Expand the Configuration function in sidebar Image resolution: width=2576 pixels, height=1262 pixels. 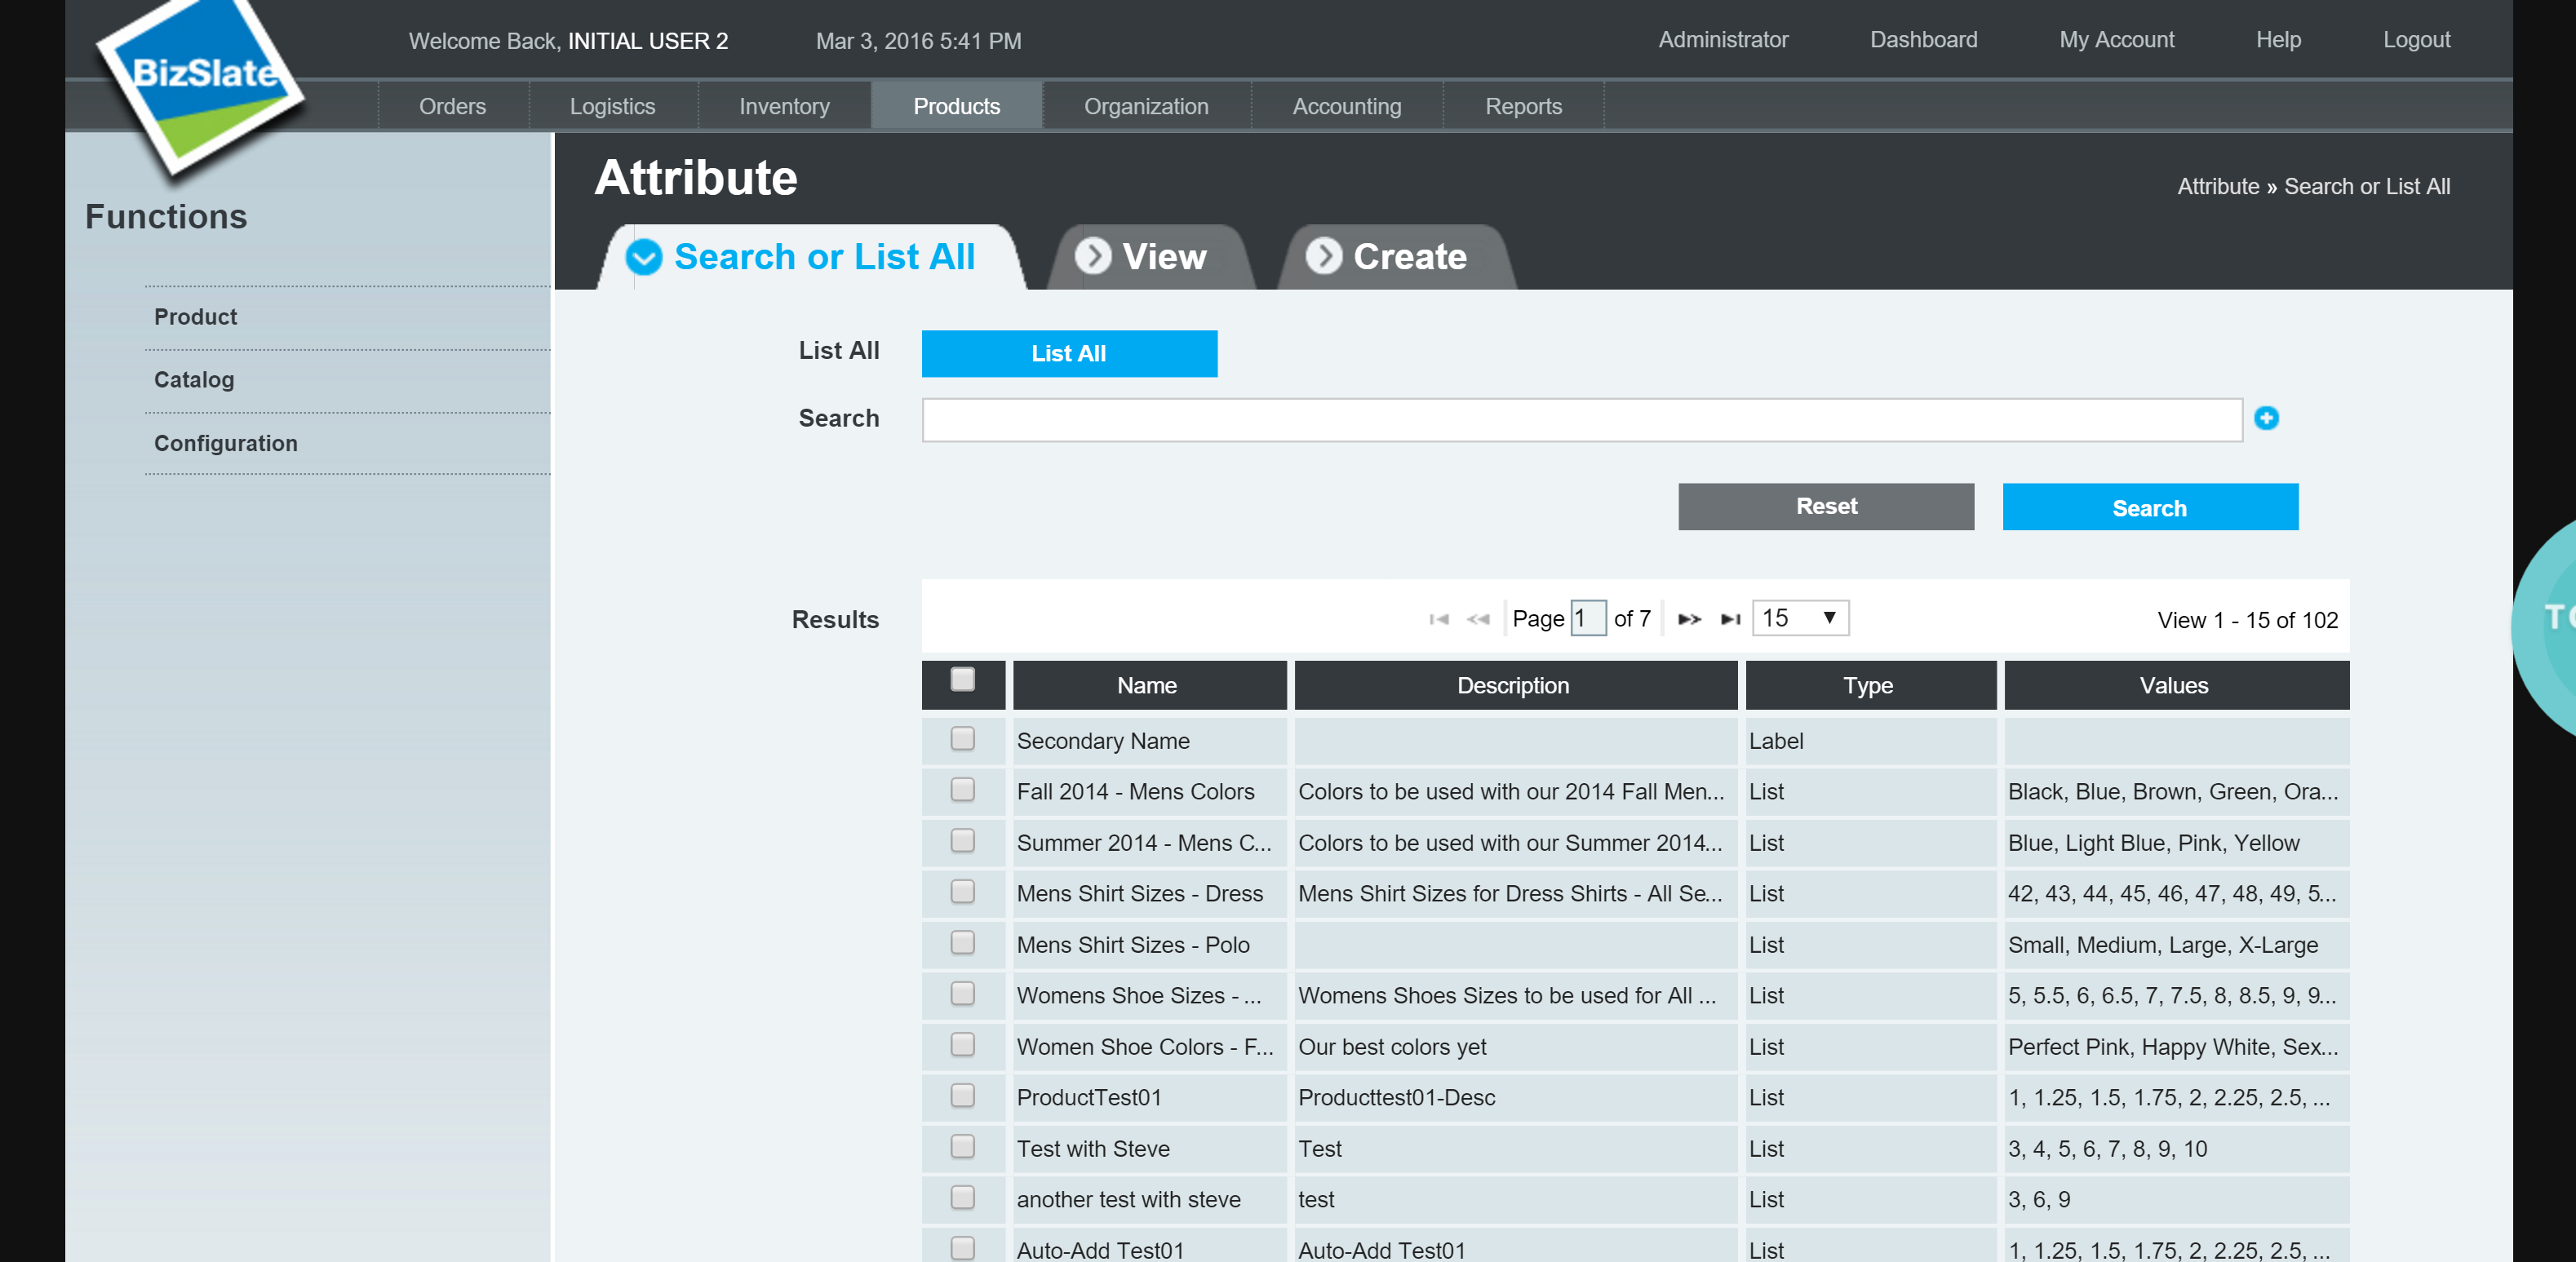[225, 443]
